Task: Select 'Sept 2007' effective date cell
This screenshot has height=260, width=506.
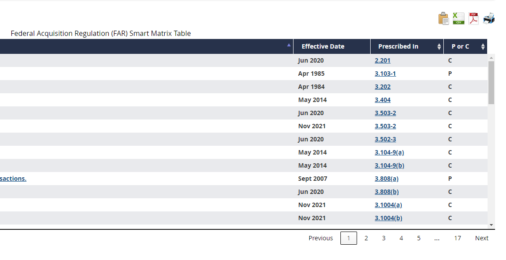Action: [312, 179]
